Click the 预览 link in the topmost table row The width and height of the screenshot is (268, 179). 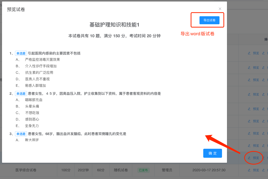(256, 53)
